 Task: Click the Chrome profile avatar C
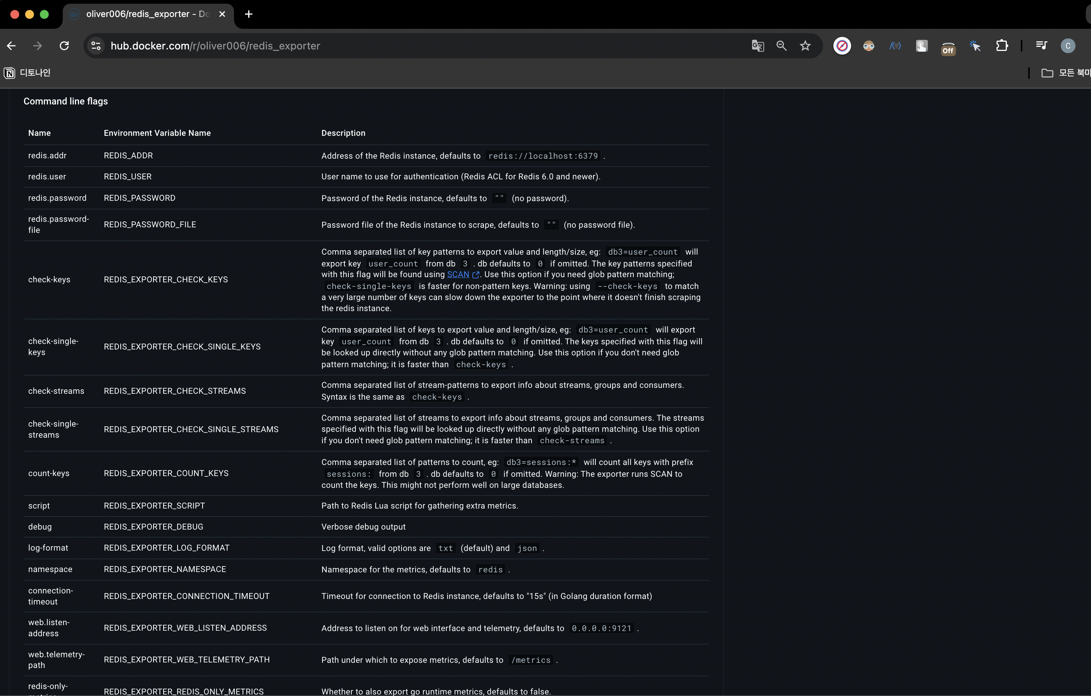[x=1068, y=46]
